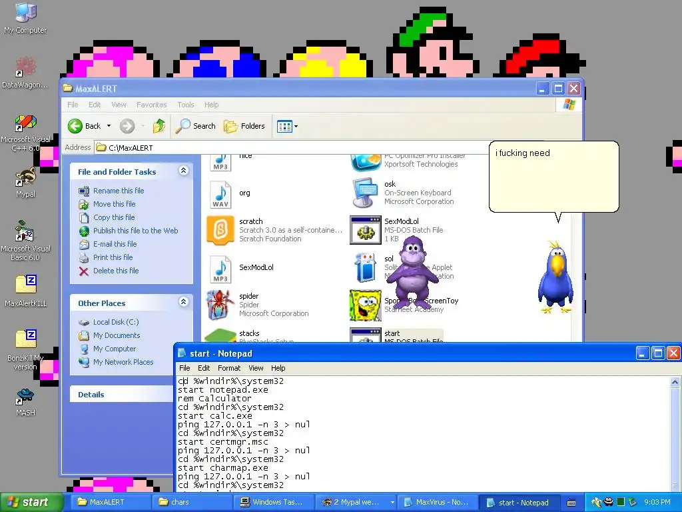Viewport: 682px width, 512px height.
Task: Switch to MaxVirus Notepad taskbar button
Action: (x=438, y=503)
